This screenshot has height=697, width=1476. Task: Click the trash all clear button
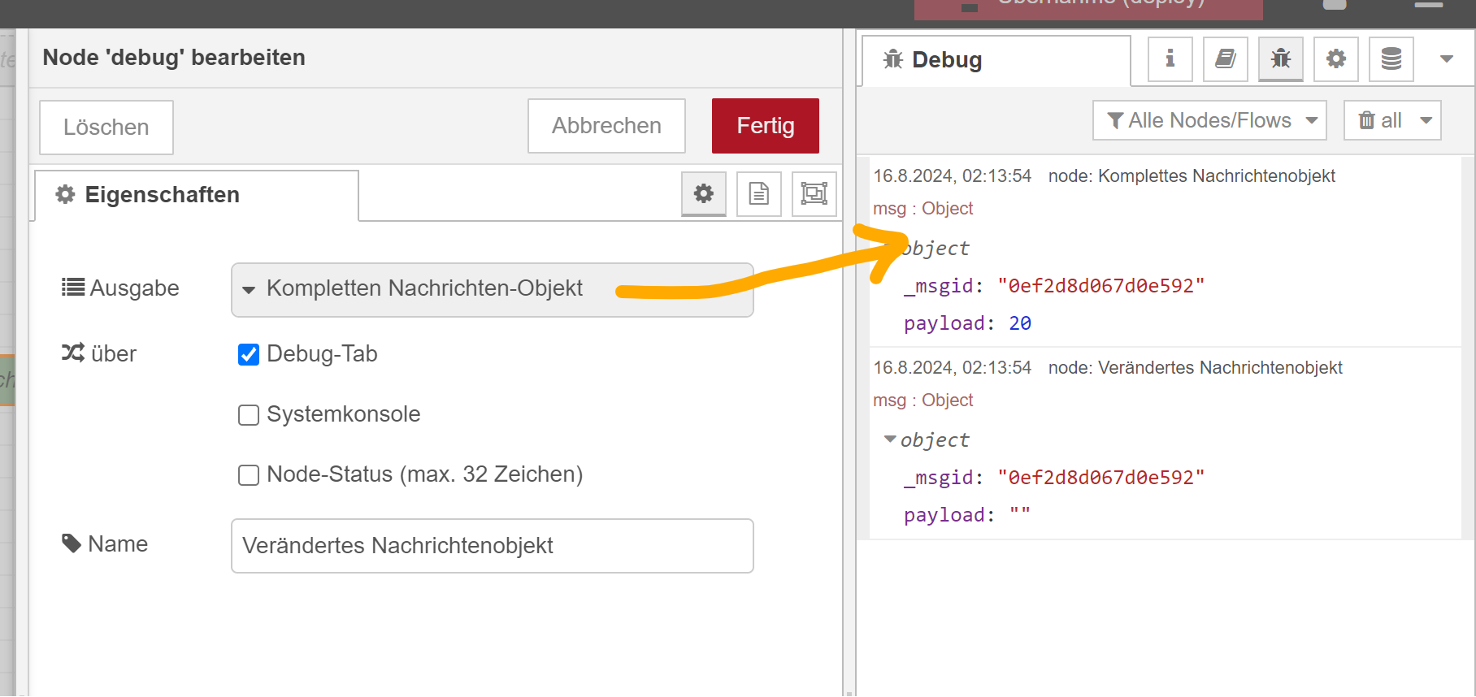pyautogui.click(x=1380, y=120)
